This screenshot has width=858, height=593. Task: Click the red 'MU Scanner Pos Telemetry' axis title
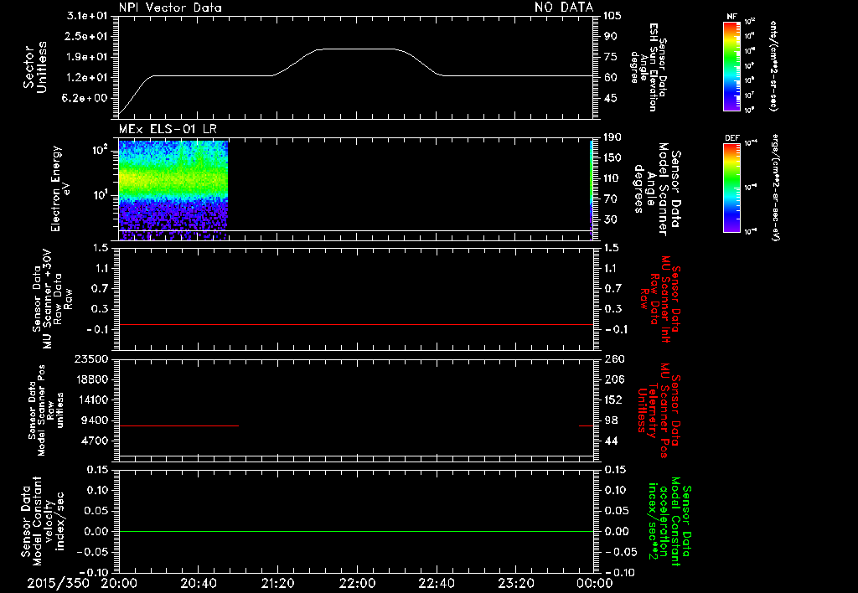point(659,410)
